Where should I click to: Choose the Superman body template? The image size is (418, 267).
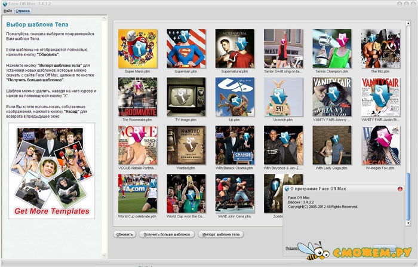pyautogui.click(x=186, y=48)
